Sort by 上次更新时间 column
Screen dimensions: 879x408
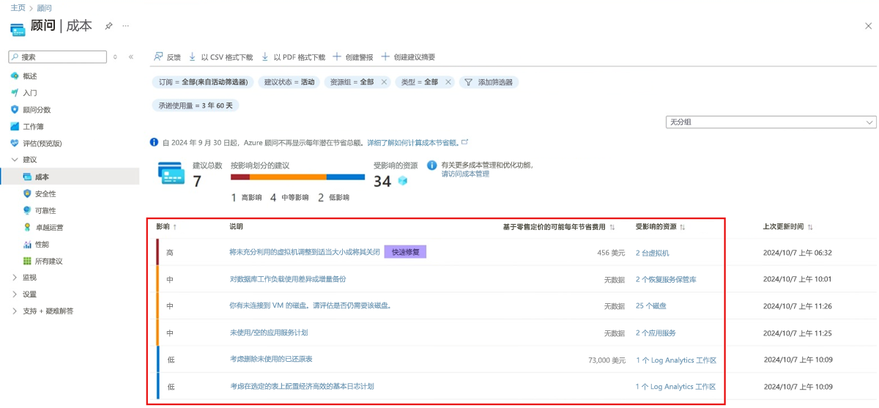[x=787, y=227]
